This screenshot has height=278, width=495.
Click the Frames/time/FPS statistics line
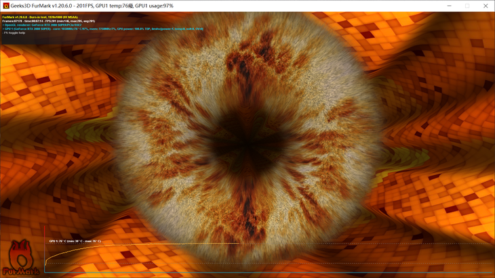48,21
